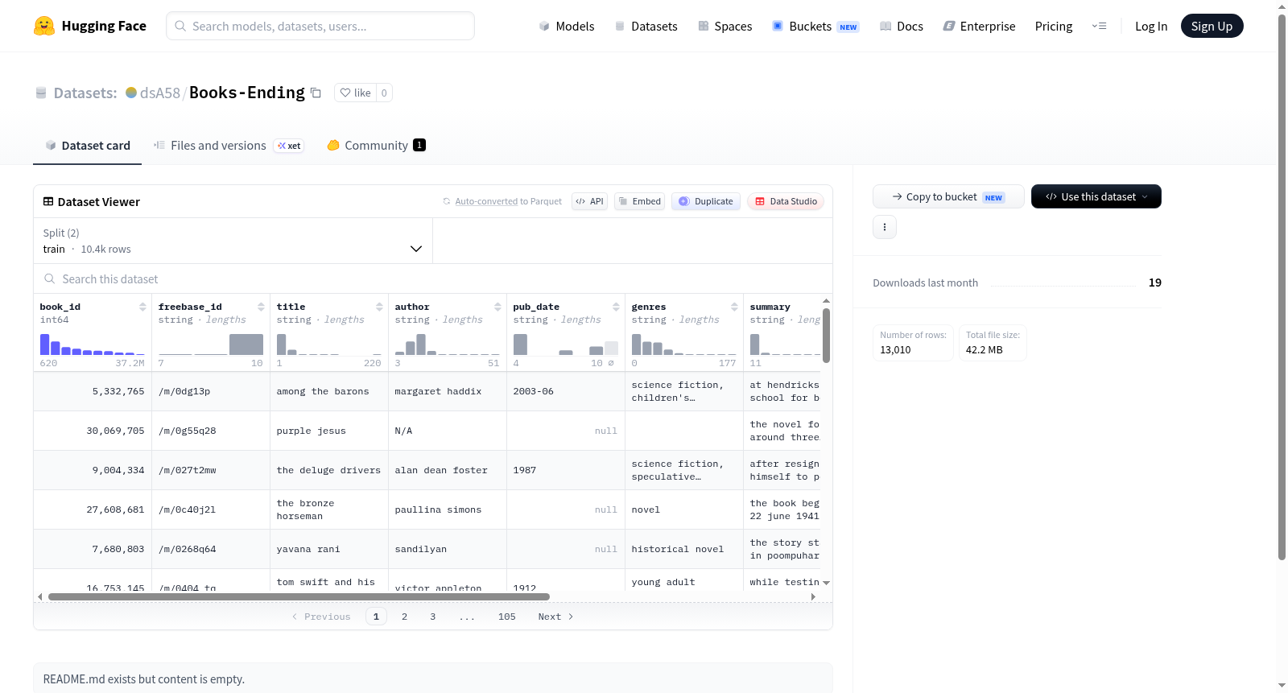Go to page 2 of the table
Viewport: 1288px width, 693px height.
(404, 617)
